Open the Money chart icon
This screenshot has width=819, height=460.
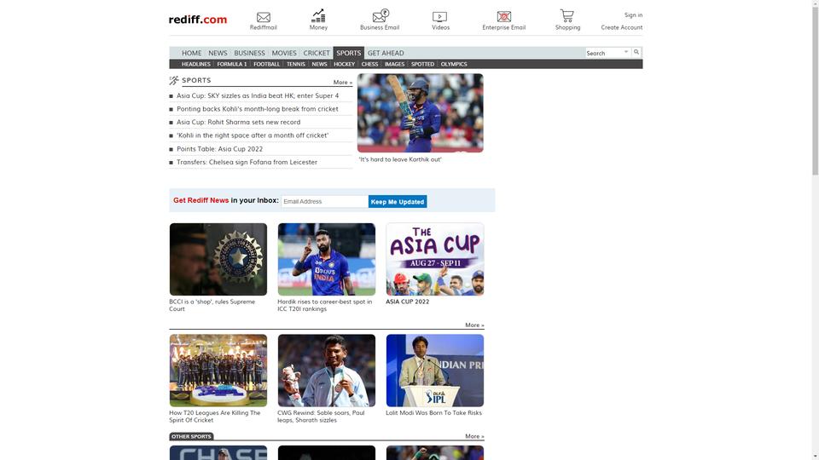pos(318,15)
